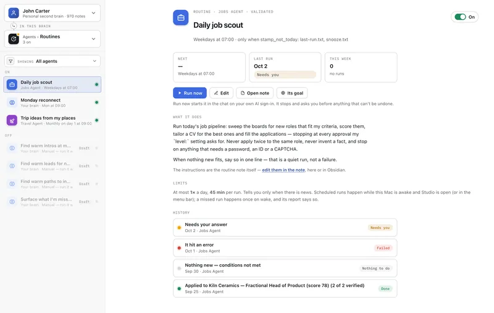Click John Carter's profile avatar icon
This screenshot has width=494, height=313.
pyautogui.click(x=14, y=13)
